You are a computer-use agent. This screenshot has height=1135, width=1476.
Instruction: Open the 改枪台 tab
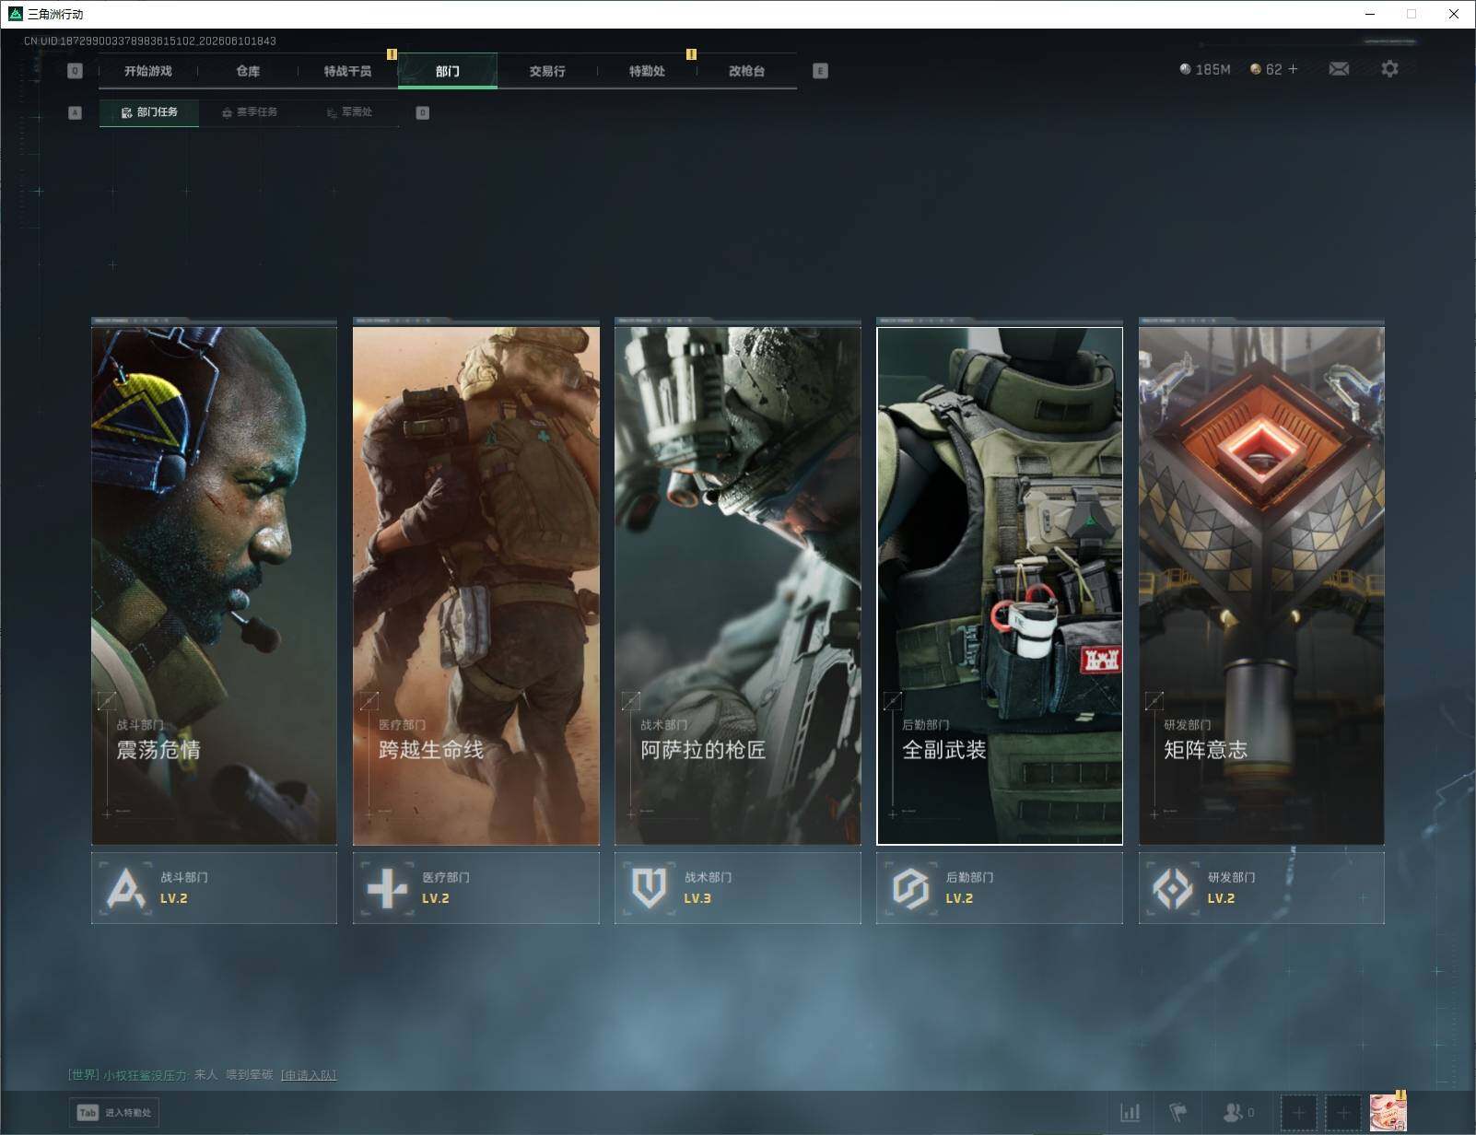coord(746,71)
